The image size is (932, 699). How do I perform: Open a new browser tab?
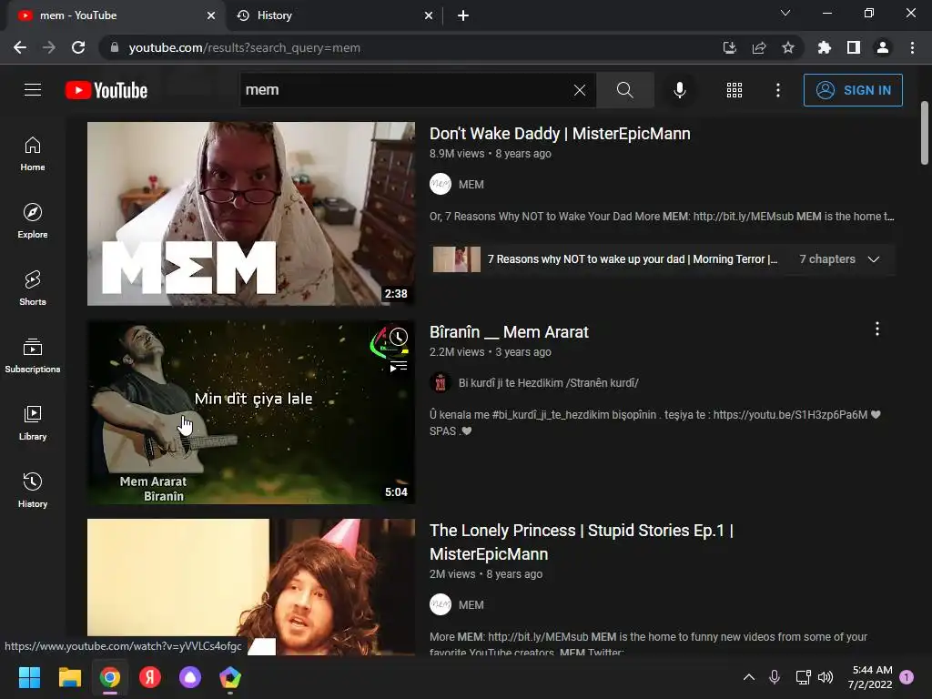(463, 15)
